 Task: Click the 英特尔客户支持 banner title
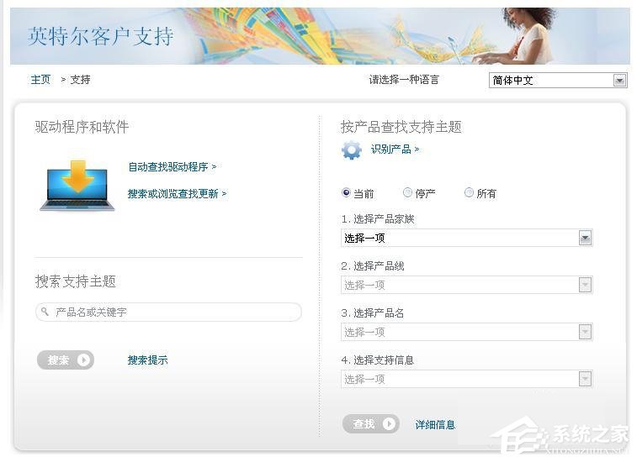pyautogui.click(x=101, y=36)
